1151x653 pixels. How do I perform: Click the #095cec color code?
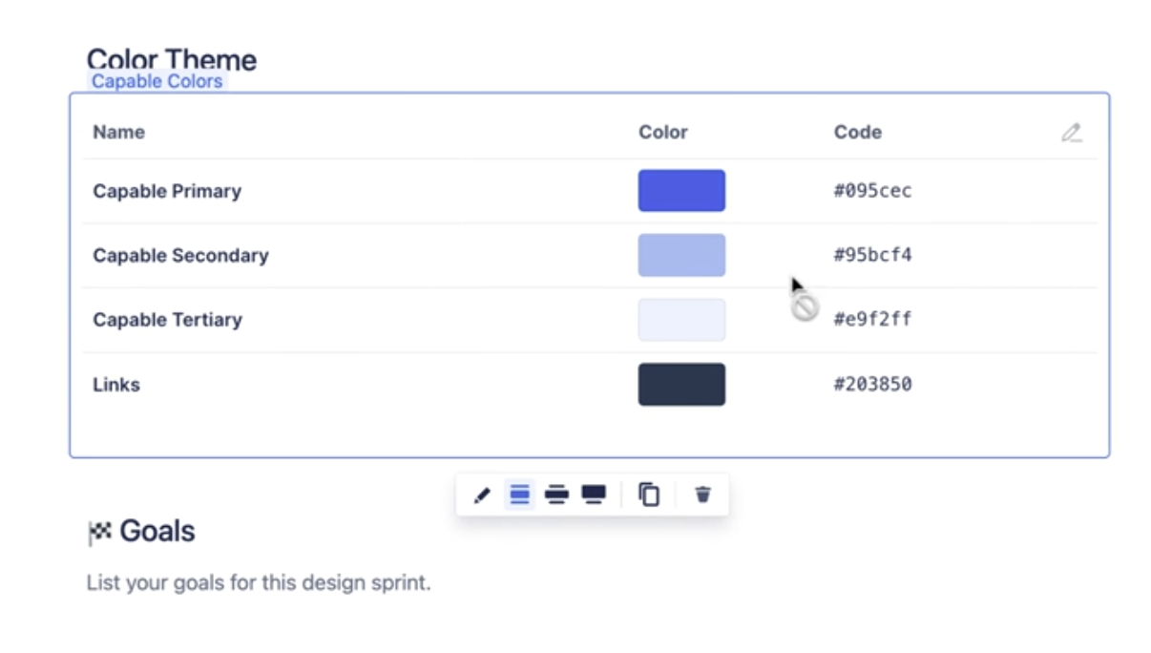click(872, 191)
